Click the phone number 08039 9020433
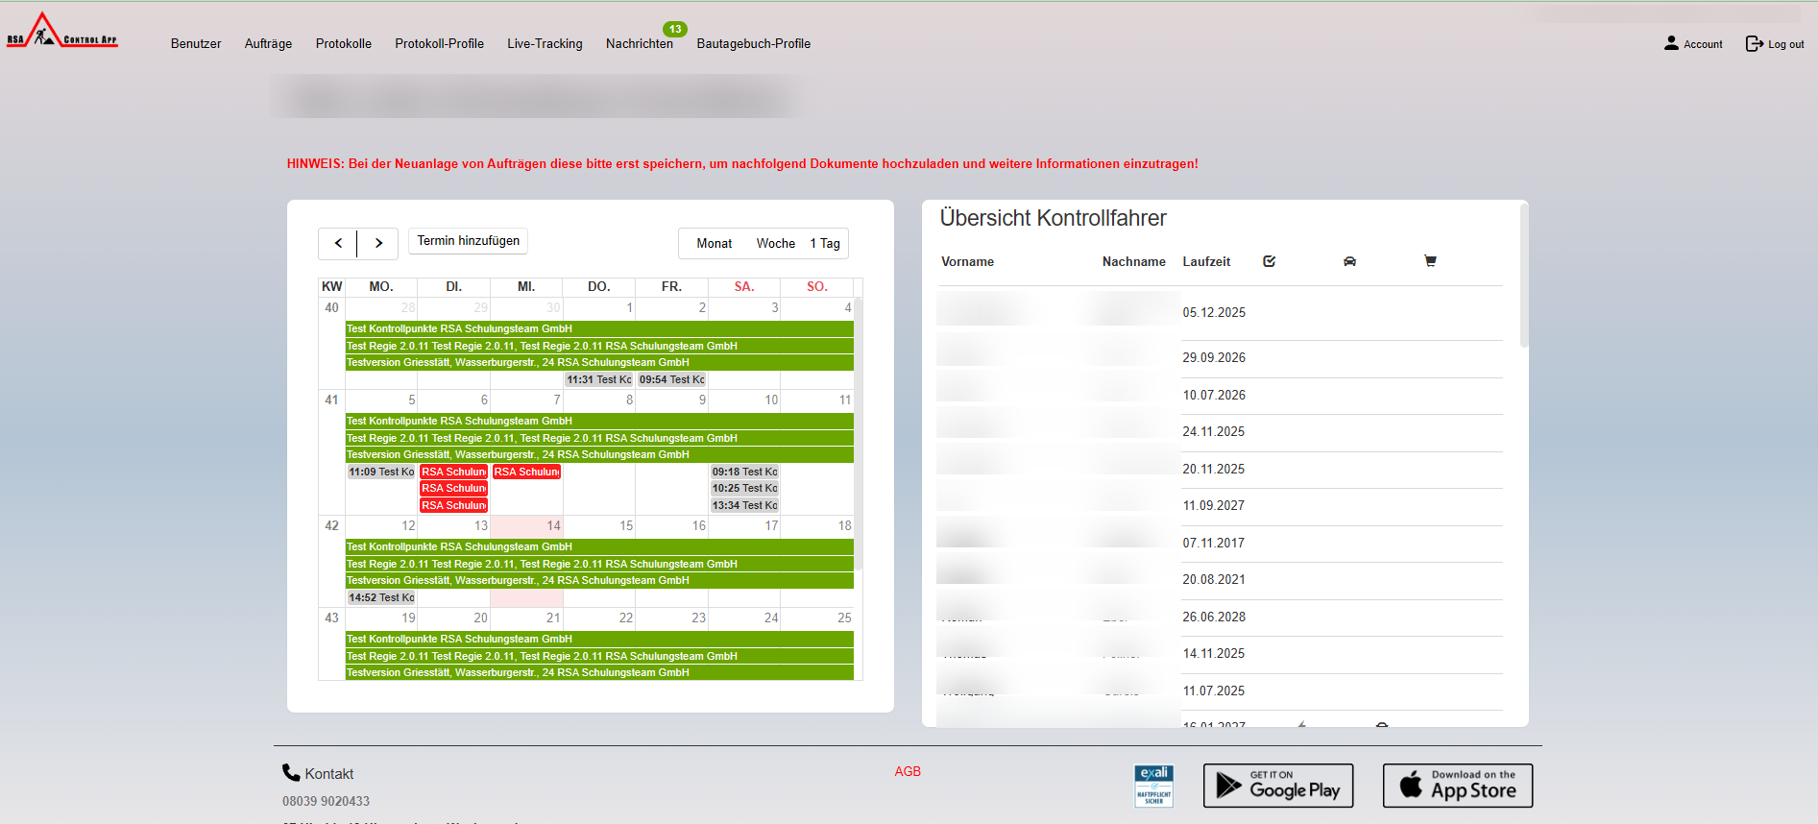Screen dimensions: 1818x824 pos(326,801)
